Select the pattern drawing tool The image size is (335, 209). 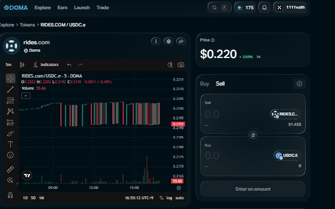(x=10, y=111)
